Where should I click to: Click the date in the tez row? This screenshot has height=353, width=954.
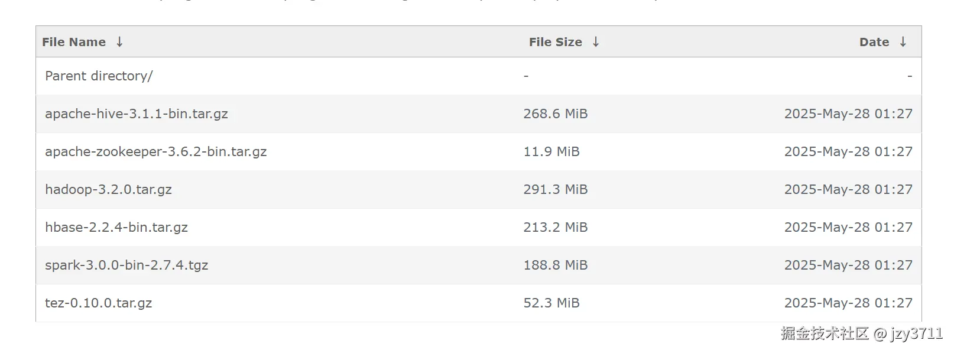coord(848,303)
